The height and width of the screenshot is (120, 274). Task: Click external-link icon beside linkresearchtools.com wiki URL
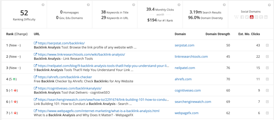35,54
